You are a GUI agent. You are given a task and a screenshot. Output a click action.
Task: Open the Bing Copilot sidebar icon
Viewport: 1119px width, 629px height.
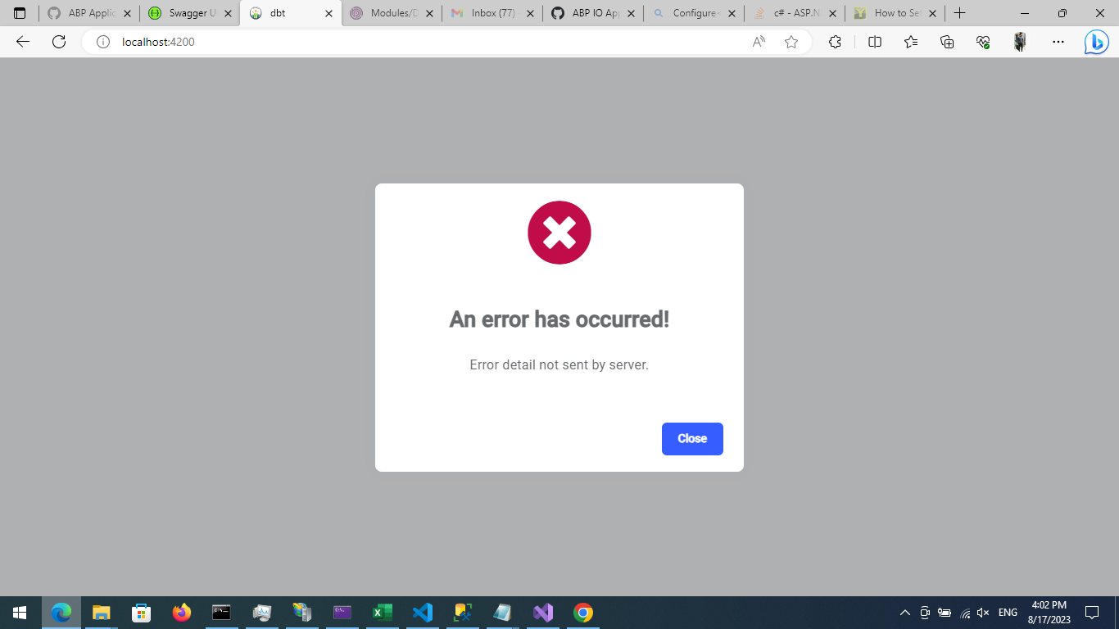[1096, 41]
